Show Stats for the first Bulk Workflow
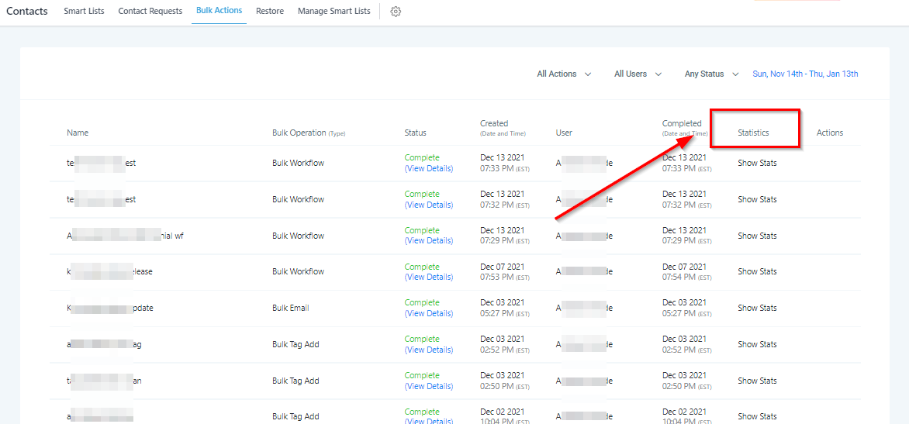Screen dimensions: 909x424 point(757,164)
